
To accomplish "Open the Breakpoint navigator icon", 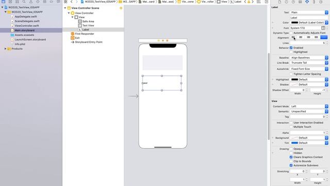I will click(x=52, y=2).
